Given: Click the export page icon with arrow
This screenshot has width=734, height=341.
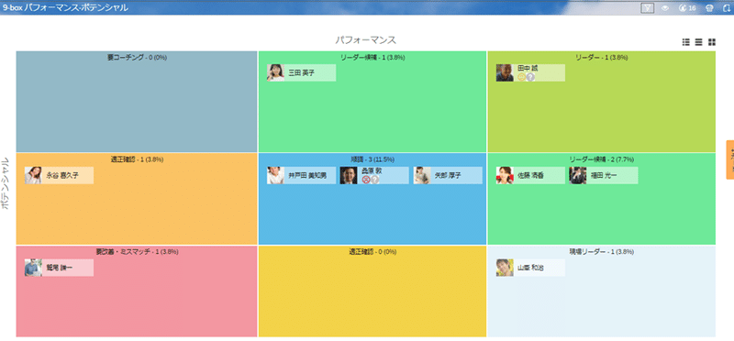Looking at the screenshot, I should point(727,7).
